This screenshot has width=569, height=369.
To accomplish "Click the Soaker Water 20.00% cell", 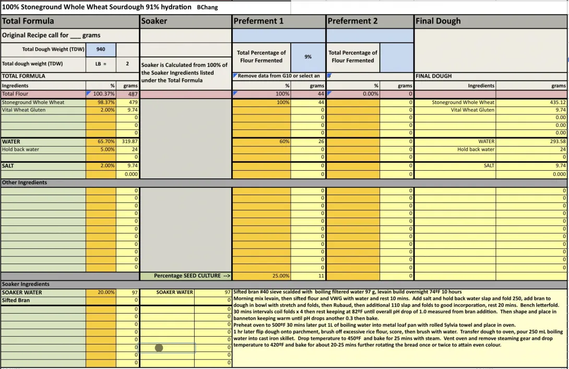I will point(101,292).
